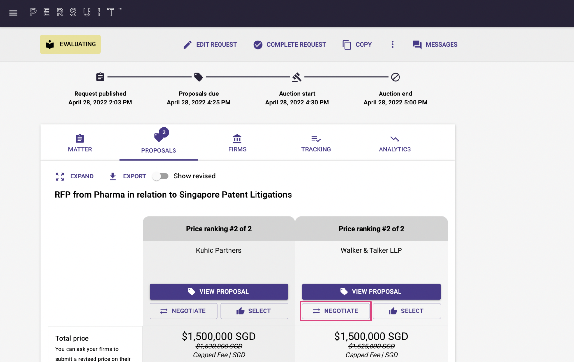The image size is (574, 362).
Task: Toggle the Show revised switch
Action: 161,176
